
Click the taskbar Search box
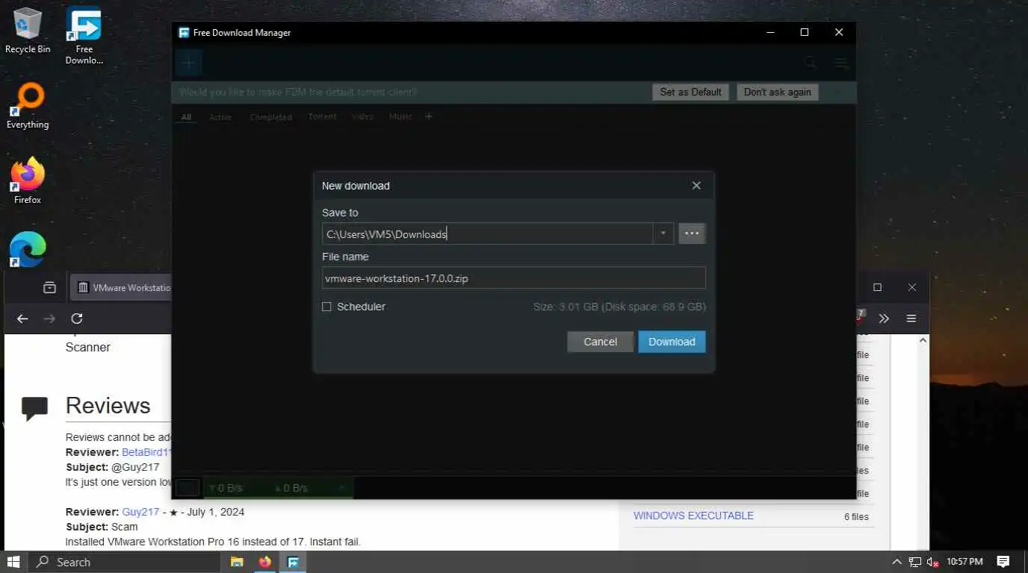pos(126,562)
